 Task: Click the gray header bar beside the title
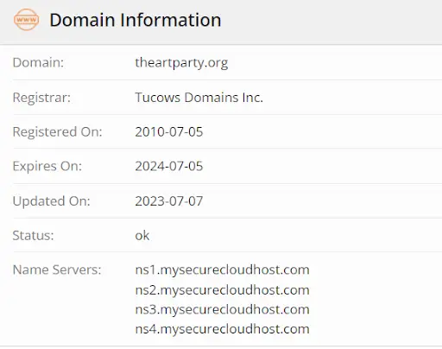tap(331, 22)
